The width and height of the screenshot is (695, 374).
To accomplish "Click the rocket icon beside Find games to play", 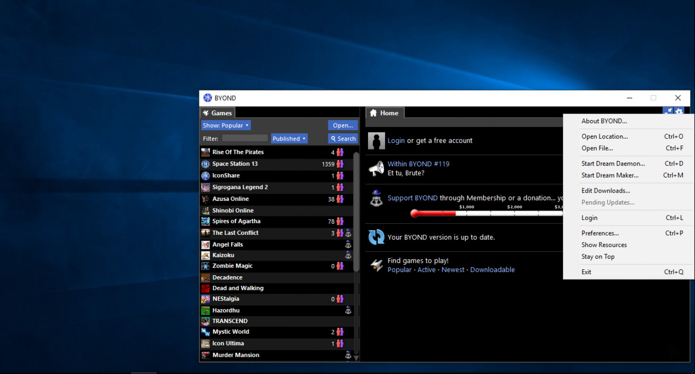I will coord(376,265).
